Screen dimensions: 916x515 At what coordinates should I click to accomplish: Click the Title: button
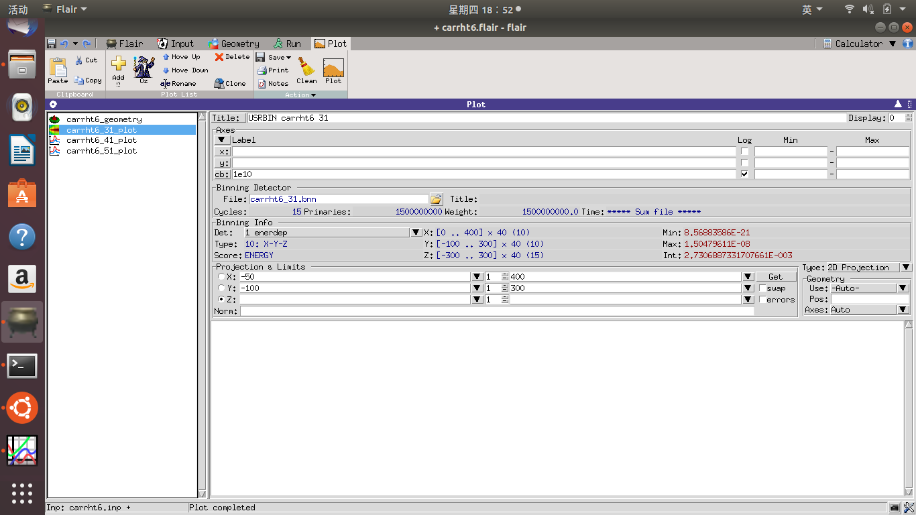(x=229, y=118)
